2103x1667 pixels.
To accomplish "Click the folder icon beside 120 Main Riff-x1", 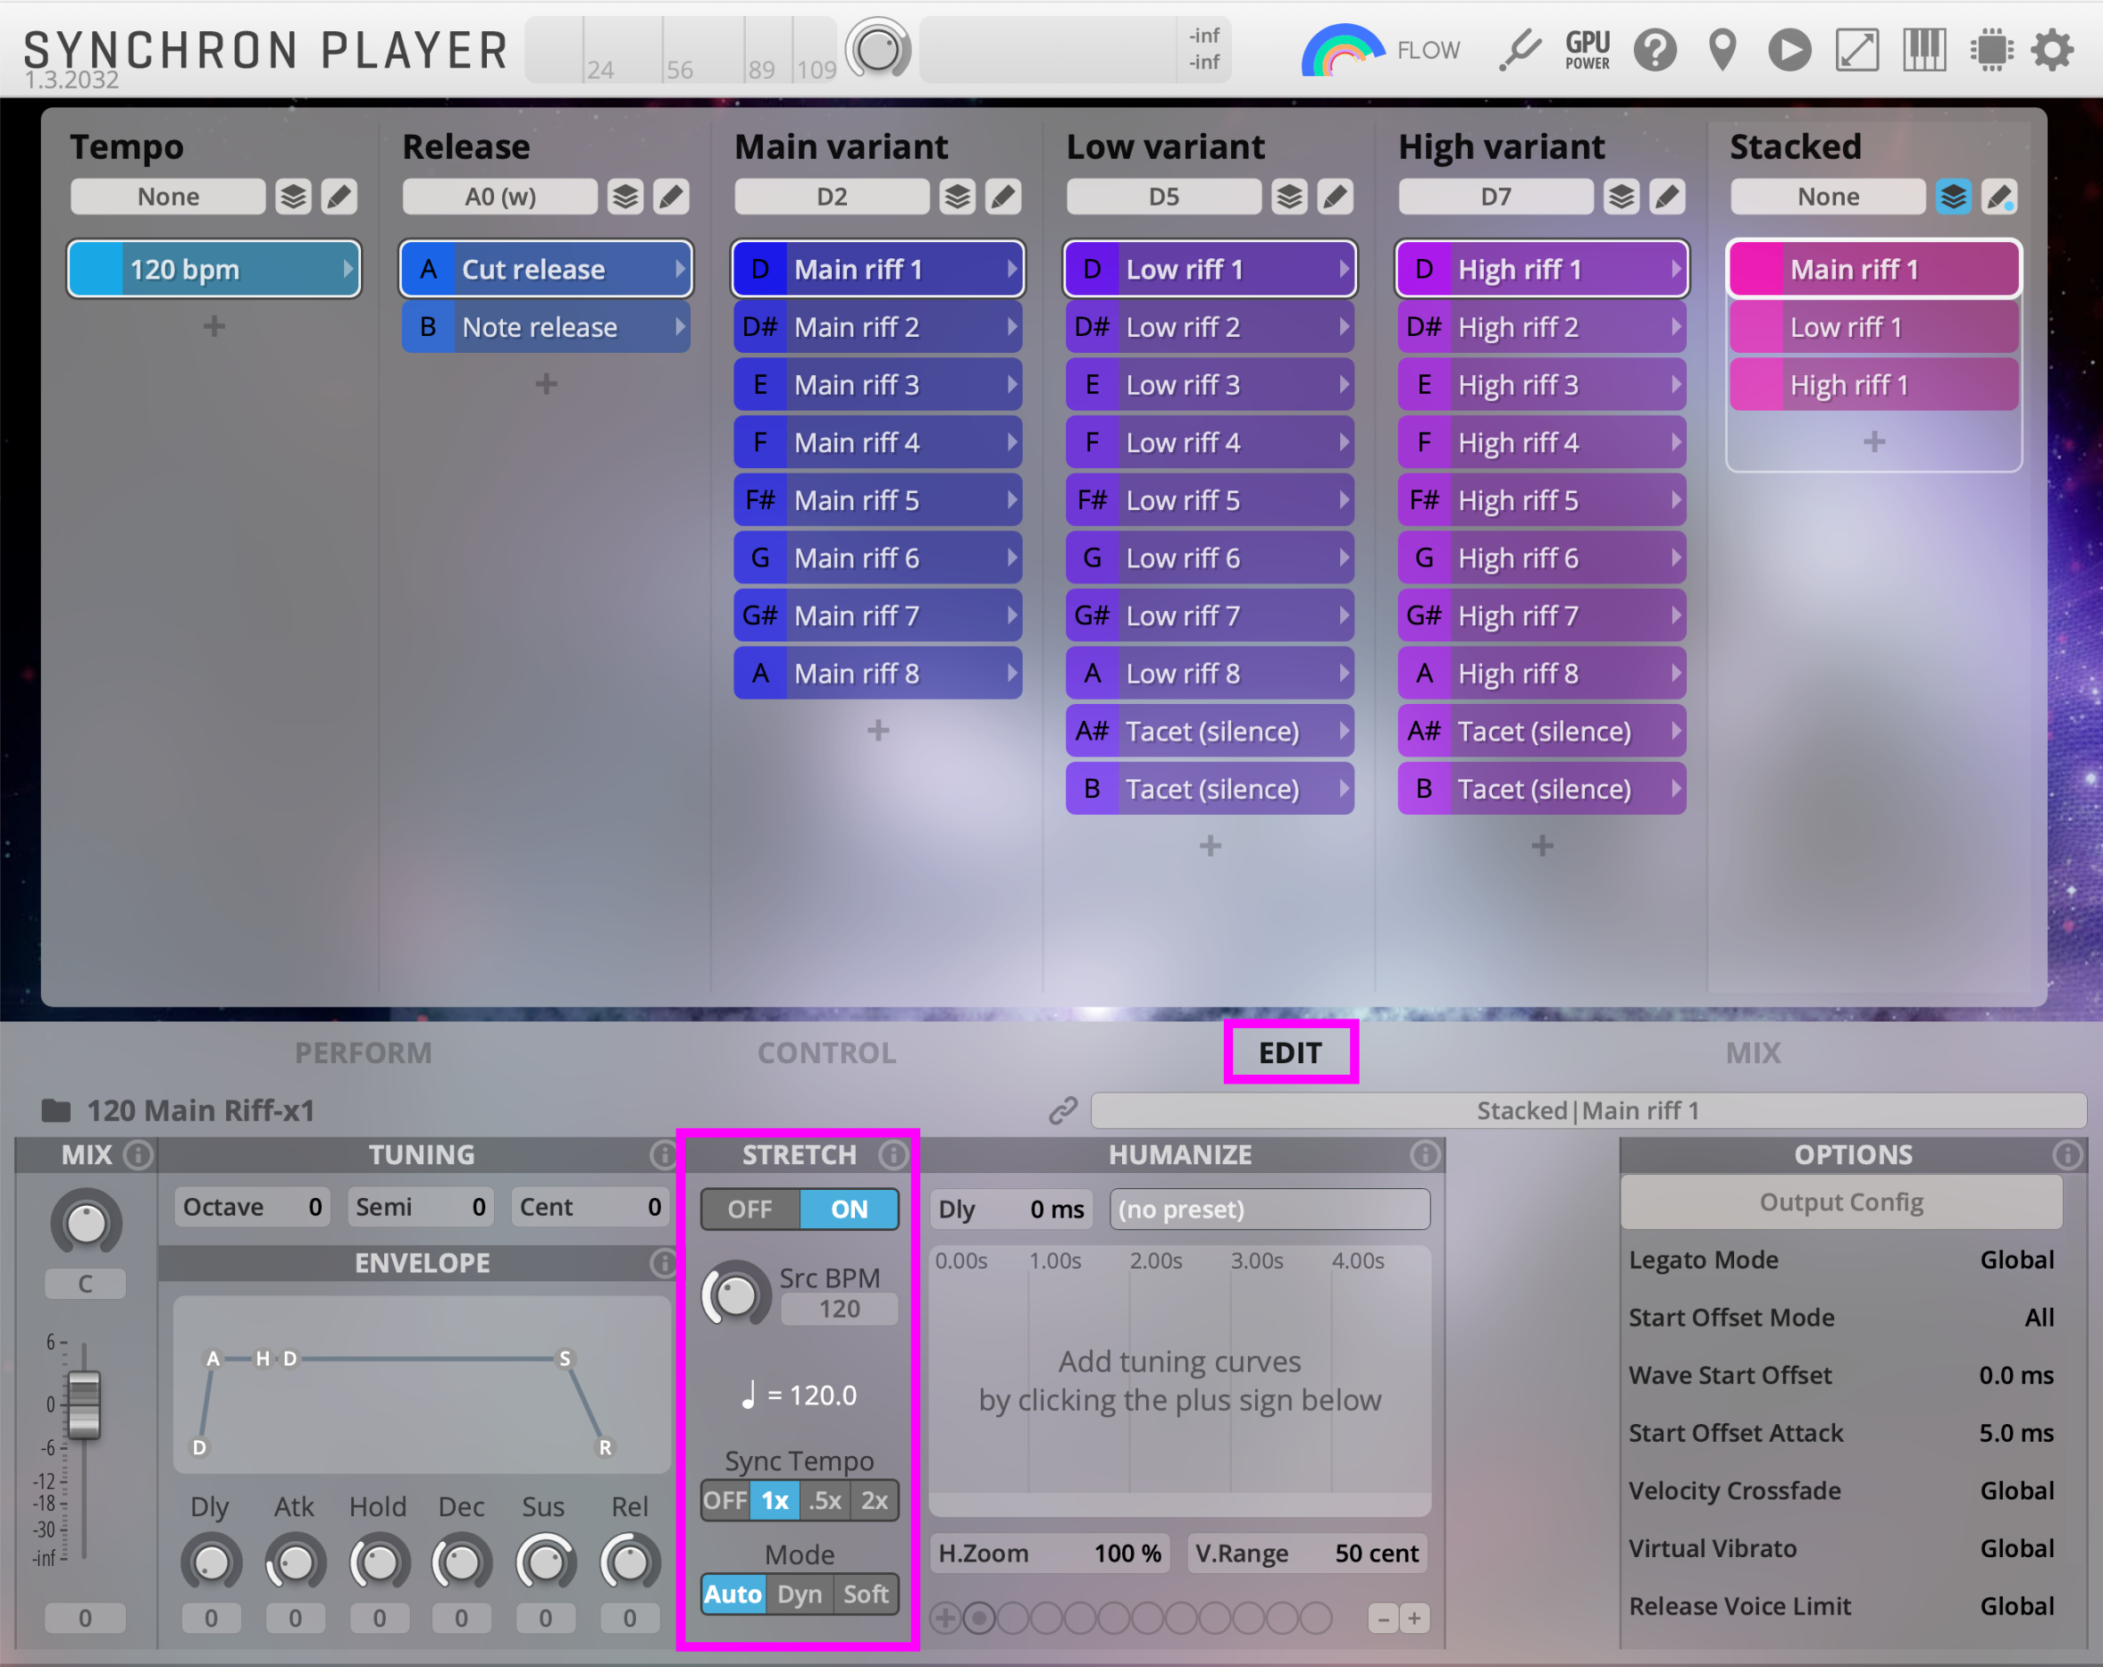I will (55, 1110).
